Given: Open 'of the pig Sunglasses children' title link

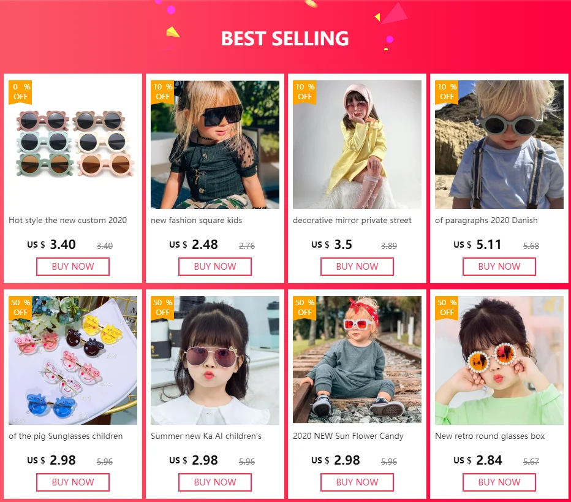Looking at the screenshot, I should [66, 436].
